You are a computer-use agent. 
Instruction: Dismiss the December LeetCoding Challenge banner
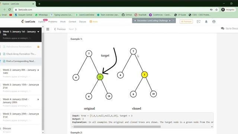click(x=173, y=20)
